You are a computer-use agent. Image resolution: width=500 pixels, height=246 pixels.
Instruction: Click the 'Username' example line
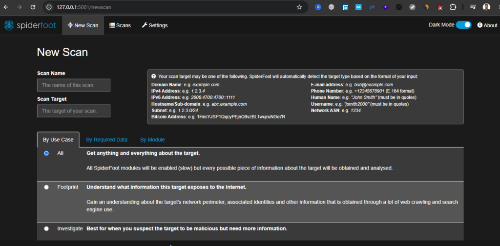tap(360, 104)
